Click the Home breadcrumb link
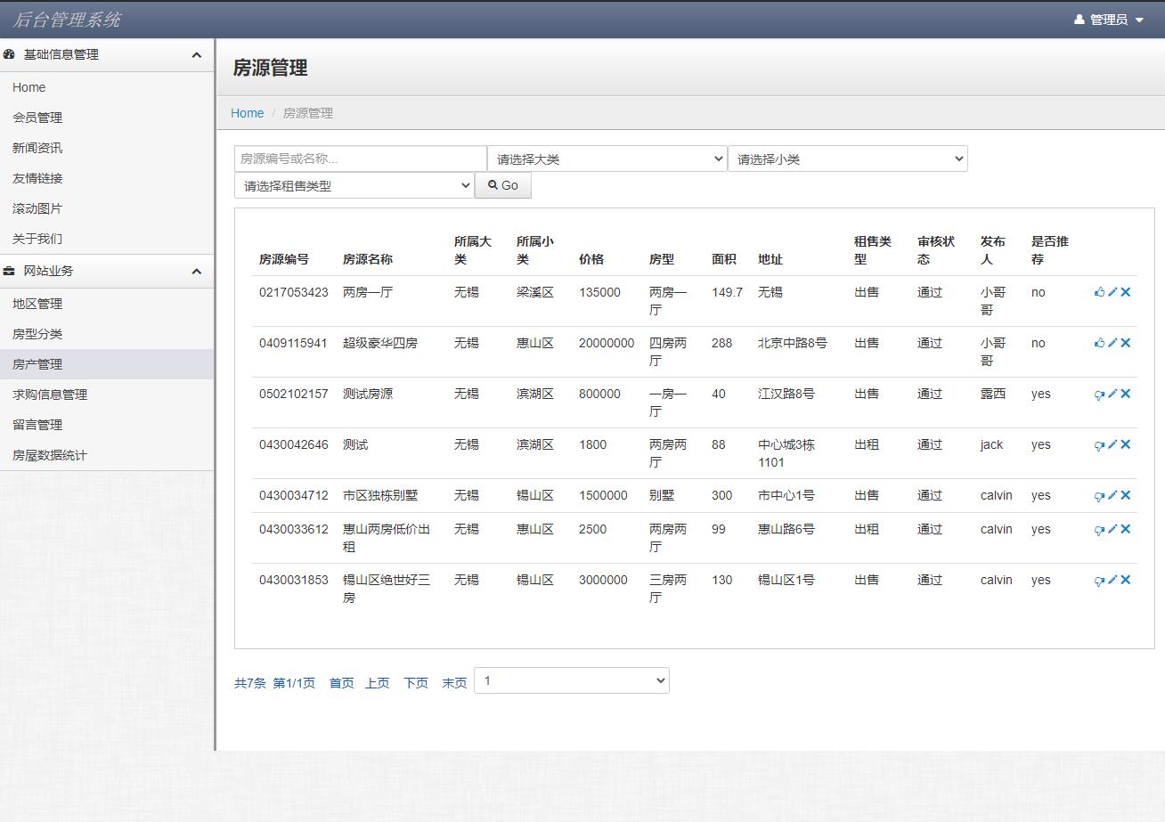 (247, 113)
